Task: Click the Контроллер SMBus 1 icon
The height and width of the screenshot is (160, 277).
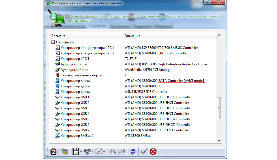Action: pos(57,135)
